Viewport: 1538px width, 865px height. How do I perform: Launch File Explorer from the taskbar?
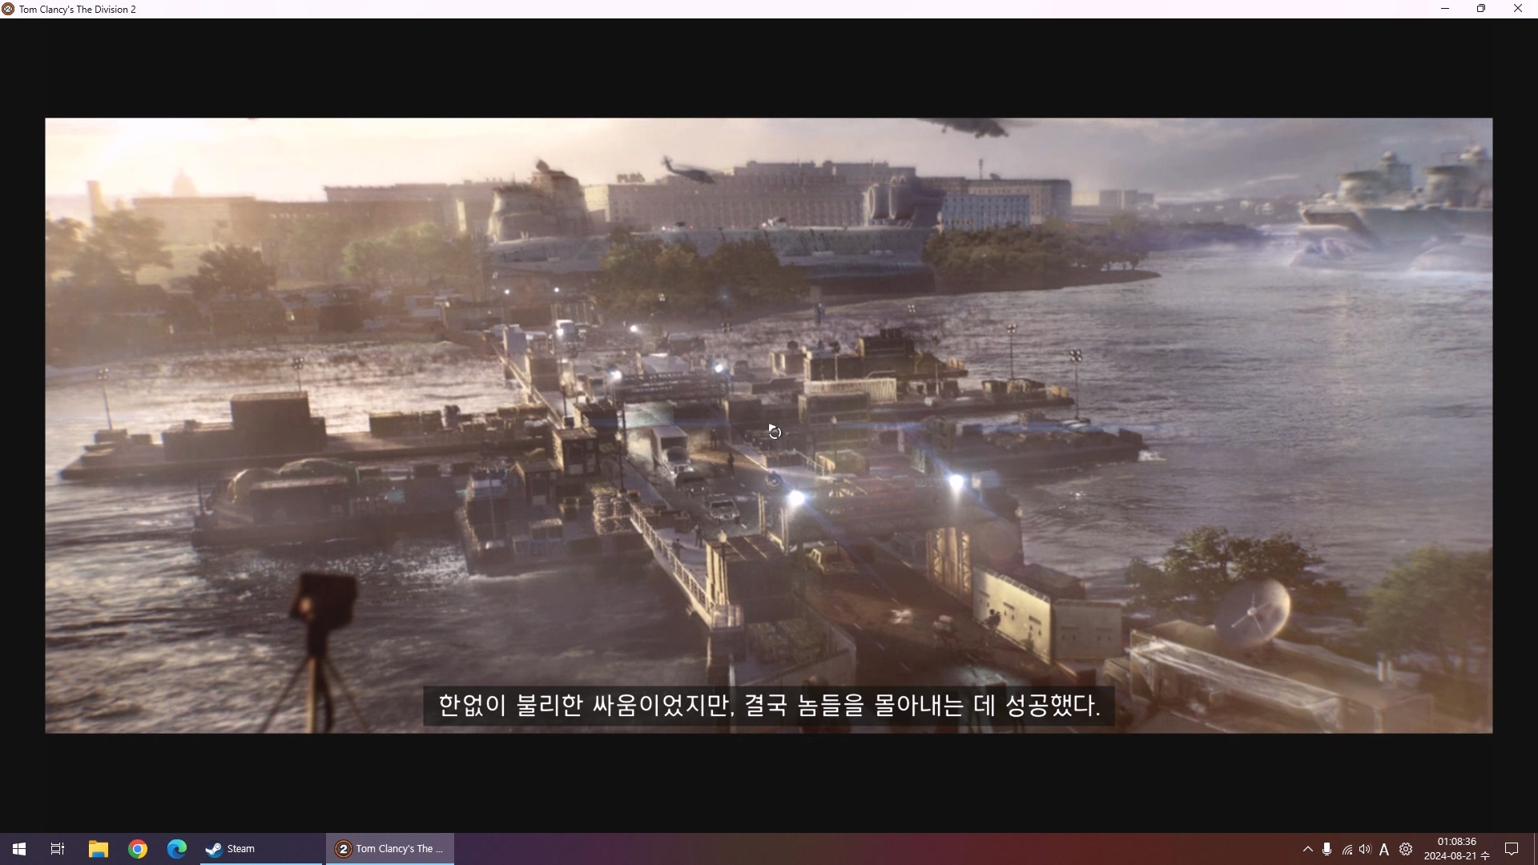(x=98, y=849)
